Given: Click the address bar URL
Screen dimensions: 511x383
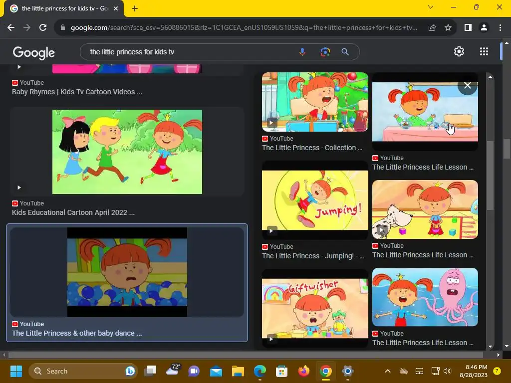Looking at the screenshot, I should [244, 28].
